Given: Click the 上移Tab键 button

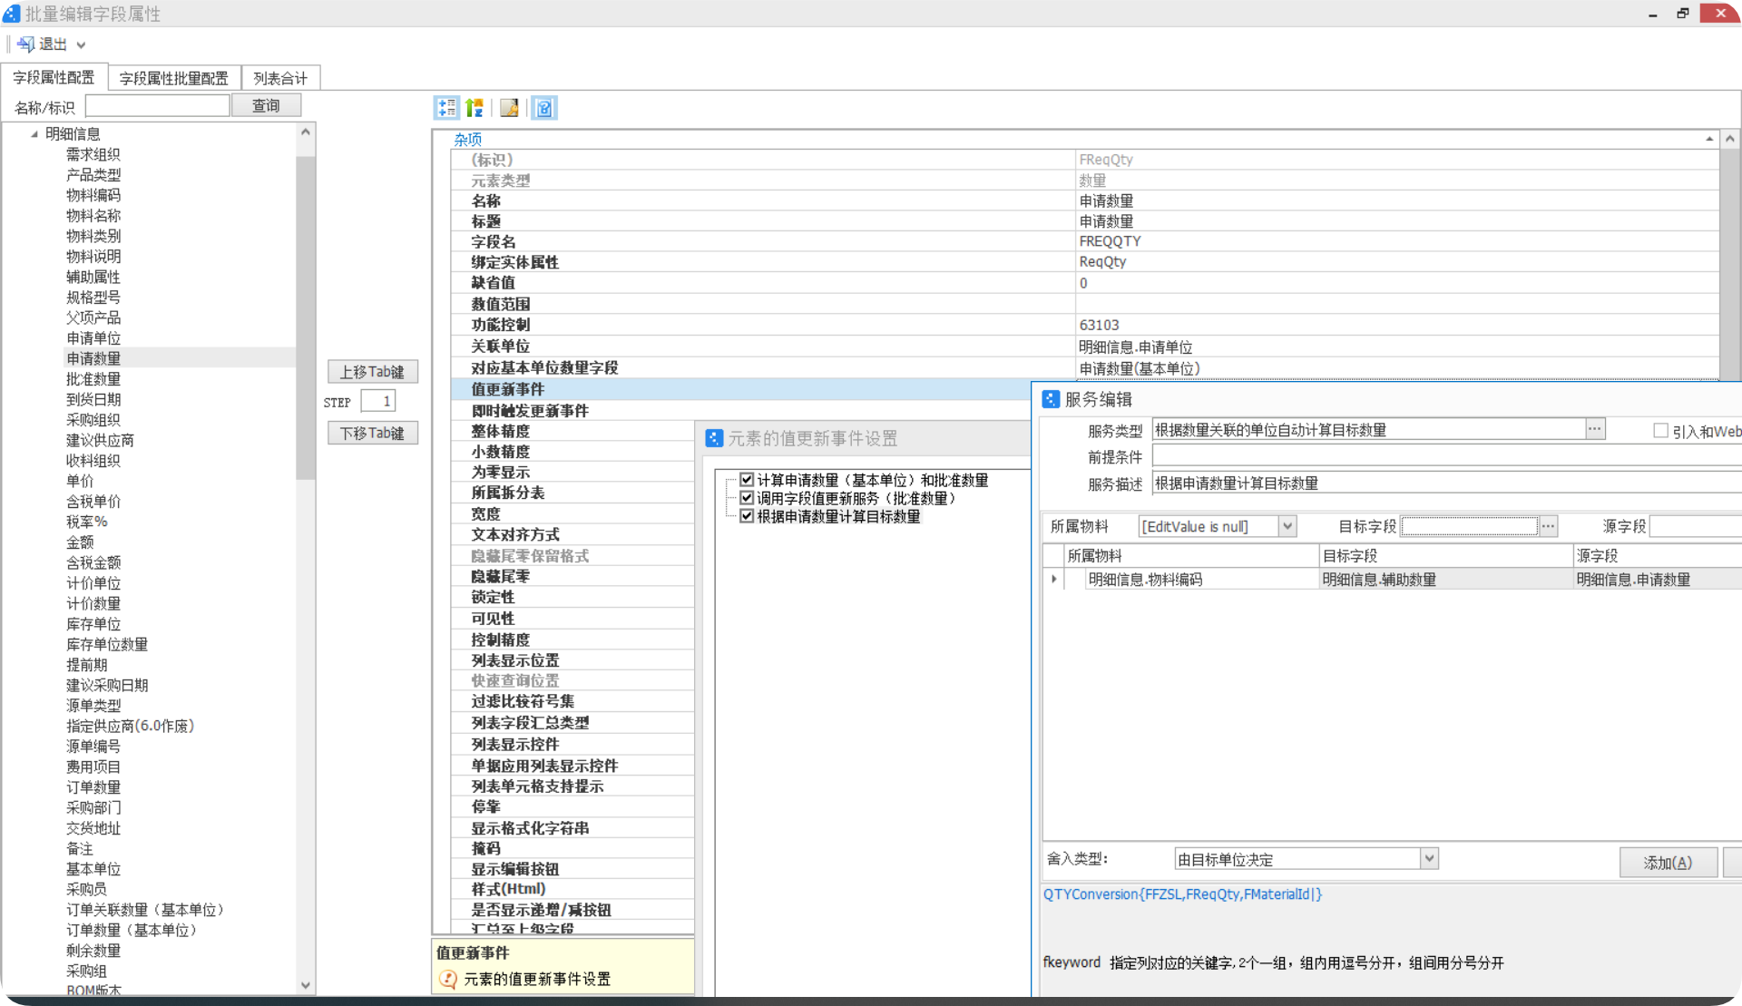Looking at the screenshot, I should 372,372.
